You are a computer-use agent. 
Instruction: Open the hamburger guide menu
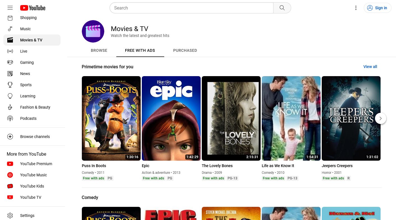click(x=10, y=8)
